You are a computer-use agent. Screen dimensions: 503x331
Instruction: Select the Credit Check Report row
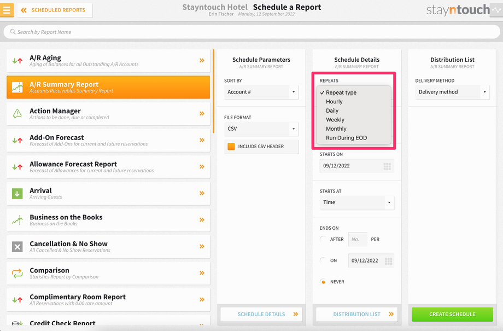(108, 321)
